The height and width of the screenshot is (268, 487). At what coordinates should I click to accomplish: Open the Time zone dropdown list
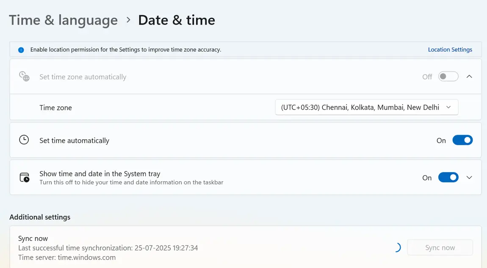[x=366, y=108]
